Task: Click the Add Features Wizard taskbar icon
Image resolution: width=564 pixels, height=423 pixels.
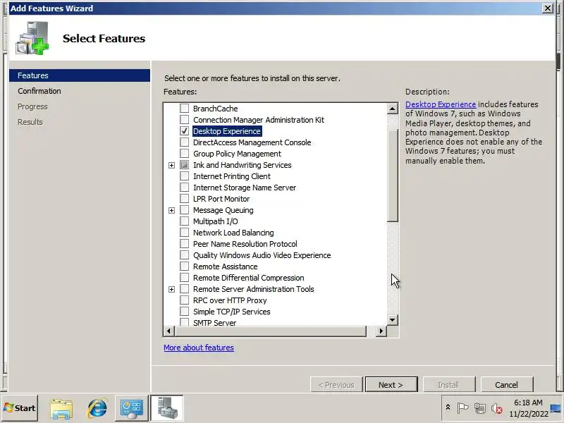Action: point(167,408)
